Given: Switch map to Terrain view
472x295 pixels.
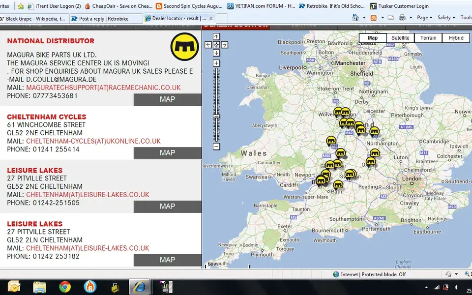Looking at the screenshot, I should pos(428,38).
